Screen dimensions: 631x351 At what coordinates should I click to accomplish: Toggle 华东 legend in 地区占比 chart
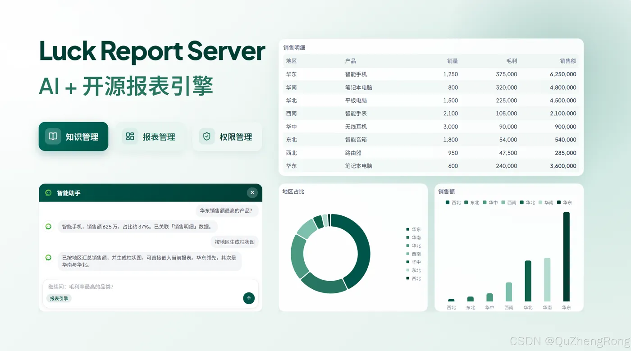pos(414,229)
